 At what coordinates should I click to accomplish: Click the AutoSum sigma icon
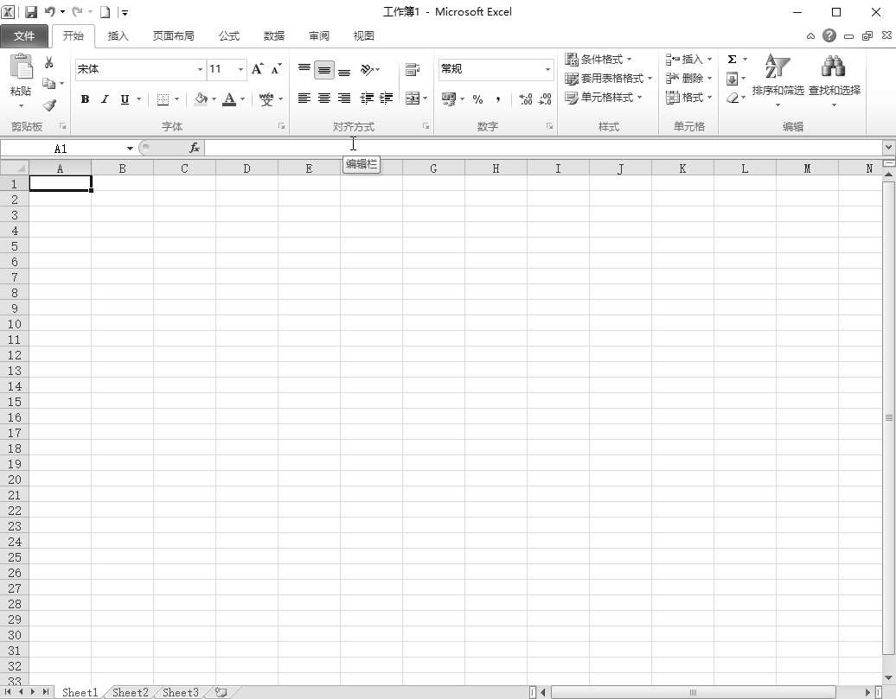coord(732,60)
